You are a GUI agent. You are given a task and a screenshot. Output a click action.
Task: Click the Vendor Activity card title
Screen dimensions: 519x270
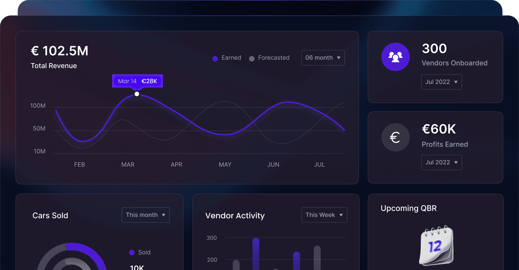(235, 215)
